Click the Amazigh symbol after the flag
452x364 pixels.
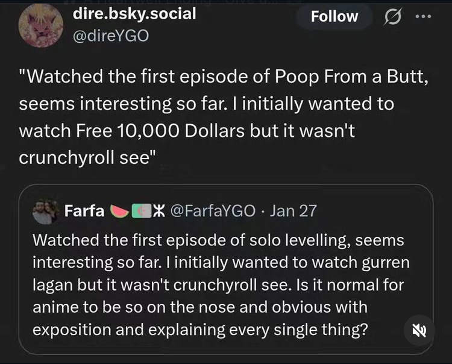tap(159, 211)
